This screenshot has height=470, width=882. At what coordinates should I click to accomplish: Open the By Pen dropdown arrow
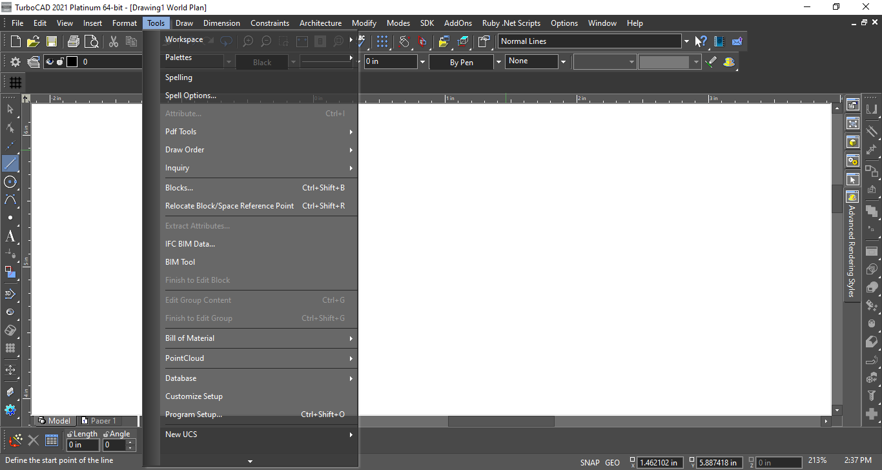498,62
